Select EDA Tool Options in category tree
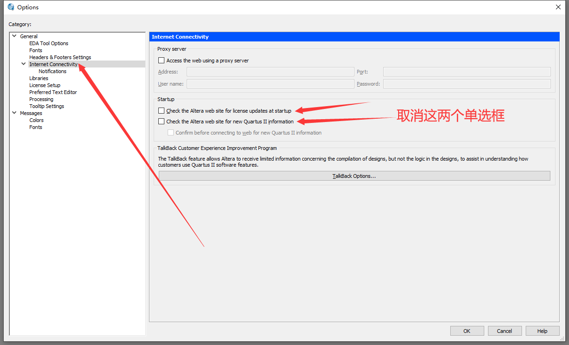Screen dimensions: 569x345 [49, 43]
